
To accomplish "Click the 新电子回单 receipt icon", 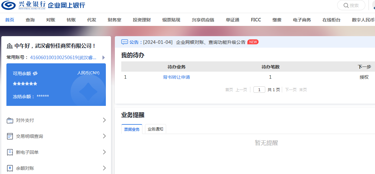I will click(10, 152).
